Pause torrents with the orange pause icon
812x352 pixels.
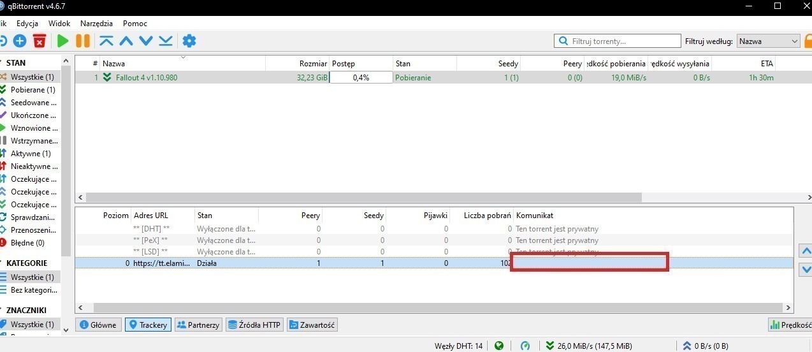pos(83,41)
